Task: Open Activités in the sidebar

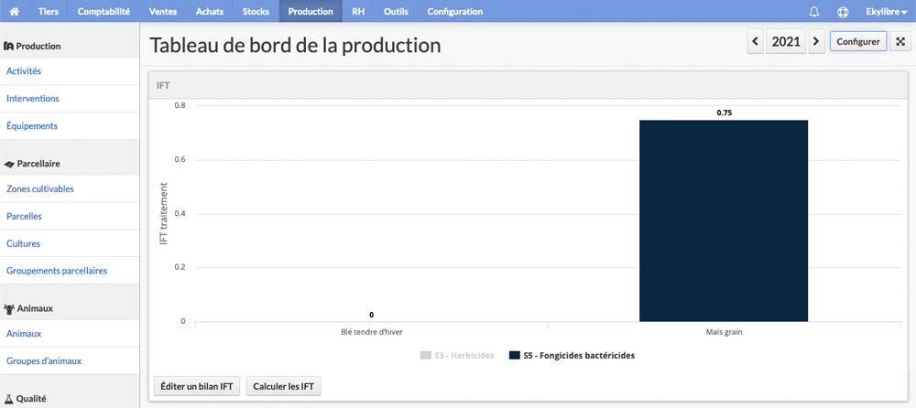Action: [x=70, y=71]
